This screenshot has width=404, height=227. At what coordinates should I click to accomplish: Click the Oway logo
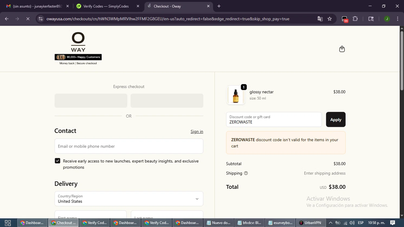[78, 42]
